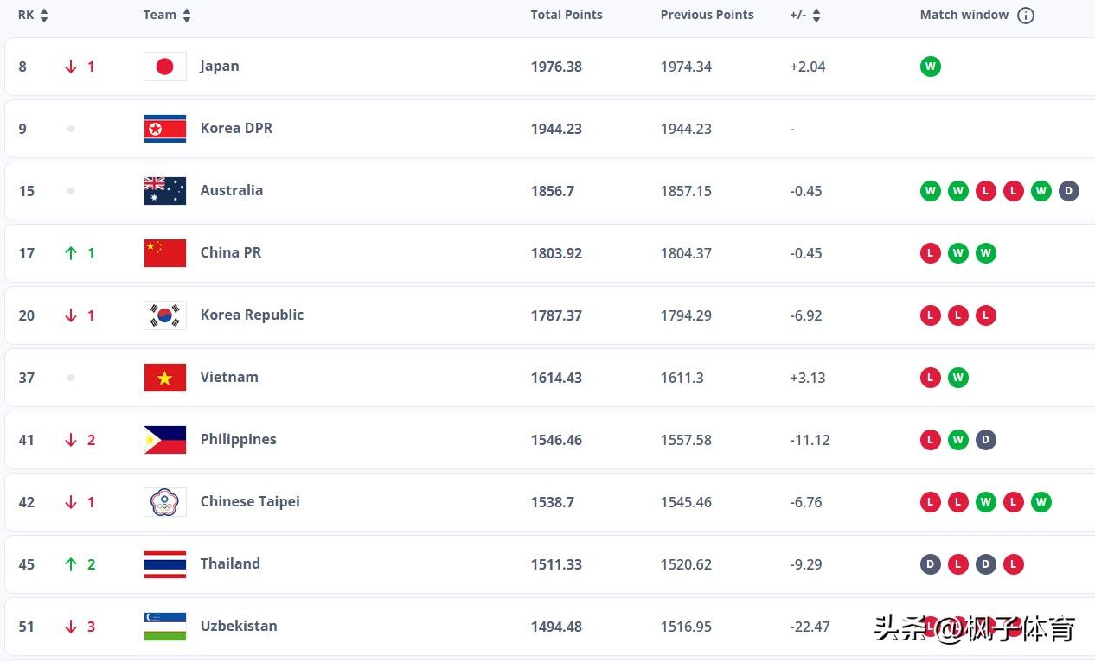
Task: Click the Korea Republic flag icon
Action: 164,315
